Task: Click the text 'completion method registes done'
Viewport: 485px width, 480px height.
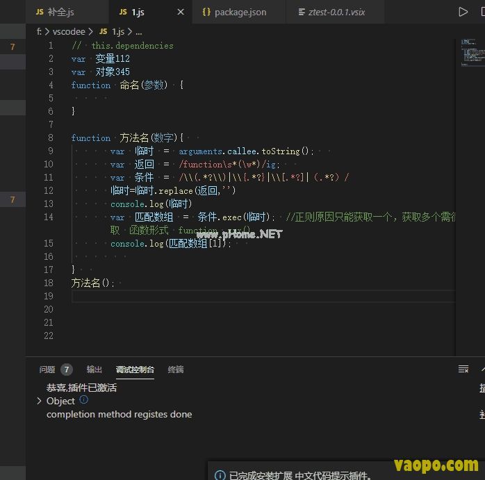Action: [119, 414]
